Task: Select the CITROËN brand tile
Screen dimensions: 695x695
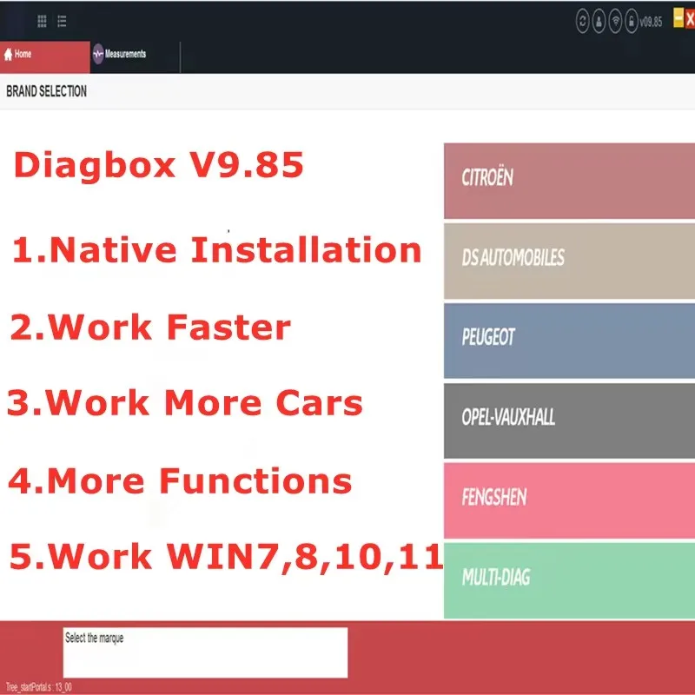Action: click(x=569, y=181)
